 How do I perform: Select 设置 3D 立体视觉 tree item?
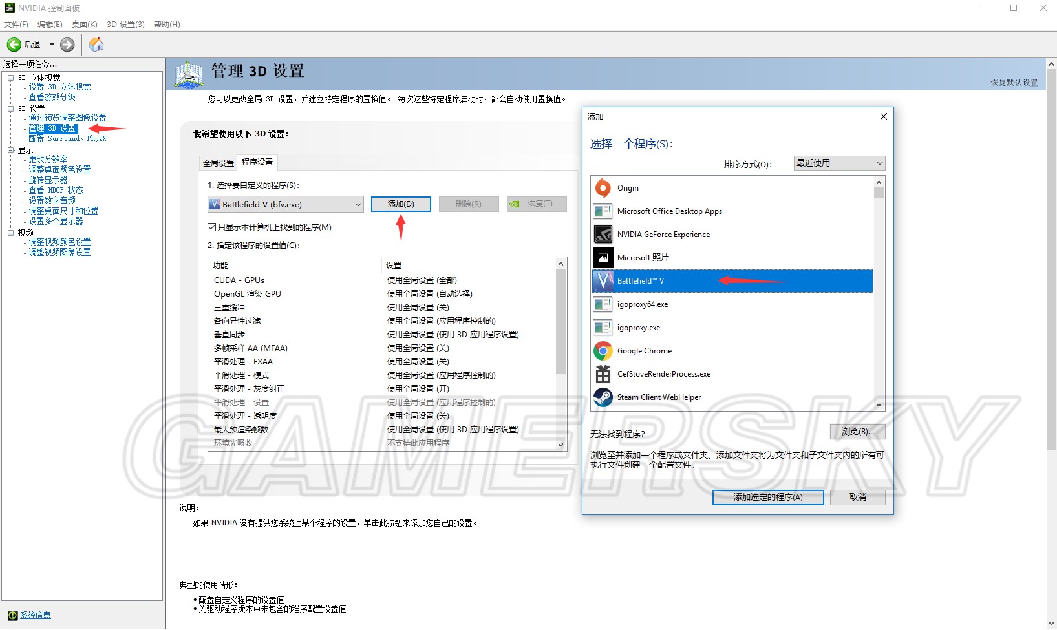(x=59, y=87)
